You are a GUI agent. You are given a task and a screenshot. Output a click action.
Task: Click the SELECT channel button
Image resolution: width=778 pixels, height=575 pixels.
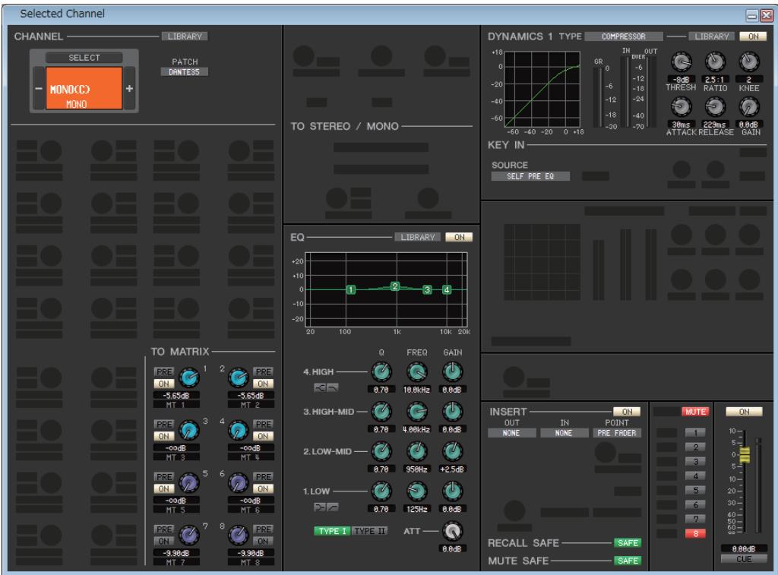pyautogui.click(x=84, y=58)
